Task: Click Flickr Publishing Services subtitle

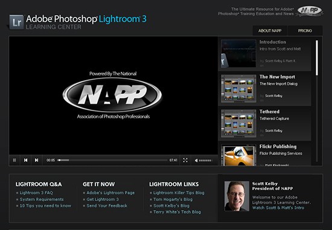Action: (281, 153)
